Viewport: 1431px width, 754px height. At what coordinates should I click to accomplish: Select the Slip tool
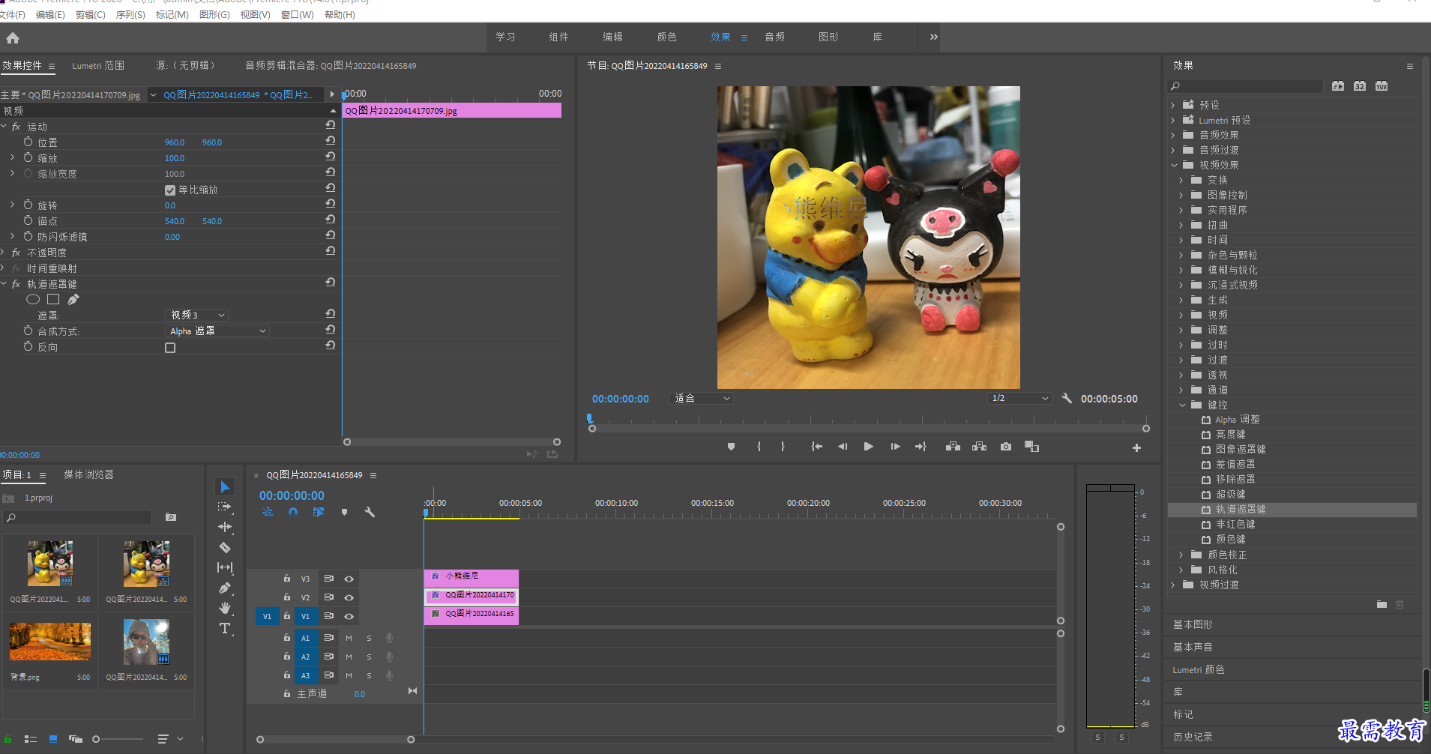tap(225, 567)
